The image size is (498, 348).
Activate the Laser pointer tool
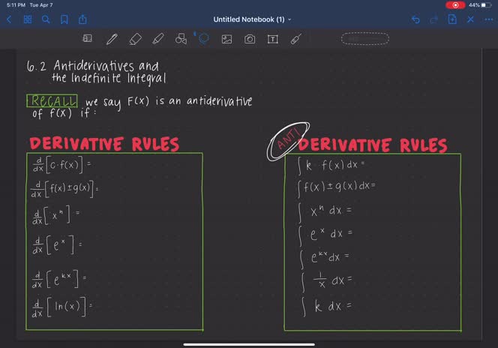click(x=295, y=39)
